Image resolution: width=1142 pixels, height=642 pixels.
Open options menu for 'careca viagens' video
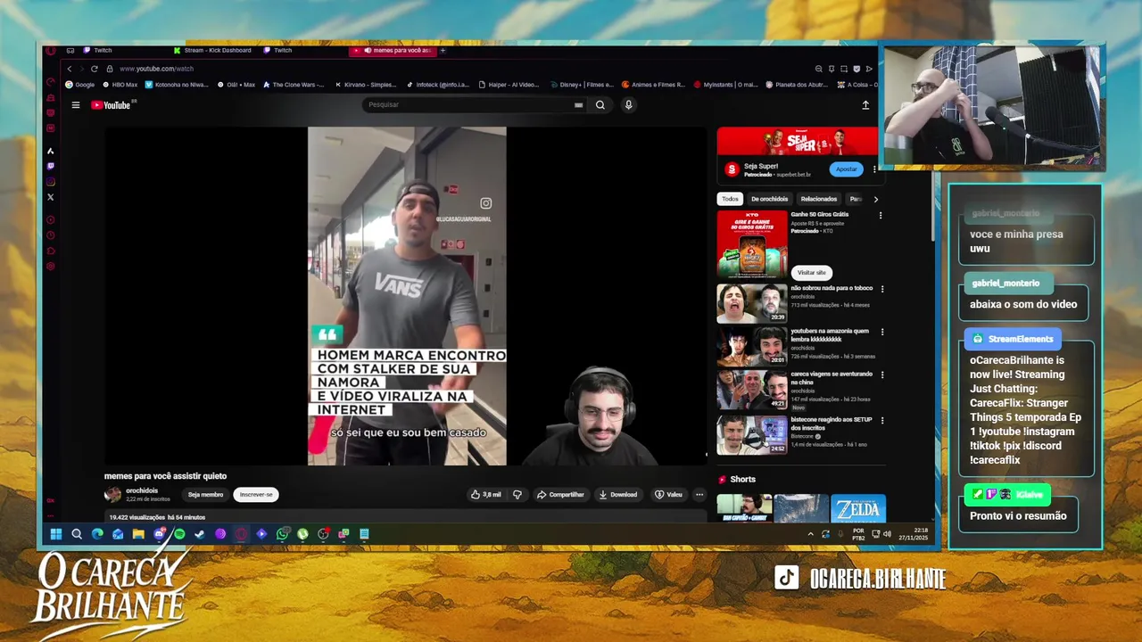882,375
